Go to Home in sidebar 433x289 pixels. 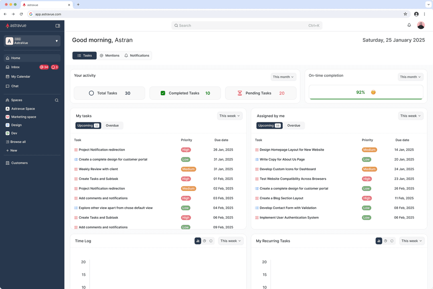coord(32,58)
